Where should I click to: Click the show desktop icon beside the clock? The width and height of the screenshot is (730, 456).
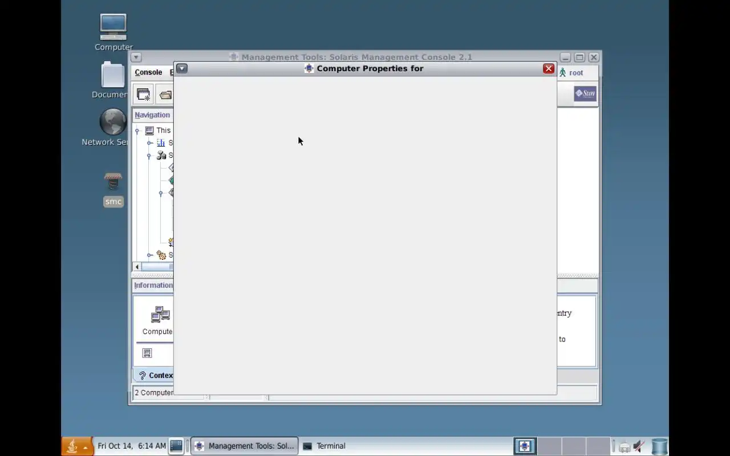(x=176, y=446)
